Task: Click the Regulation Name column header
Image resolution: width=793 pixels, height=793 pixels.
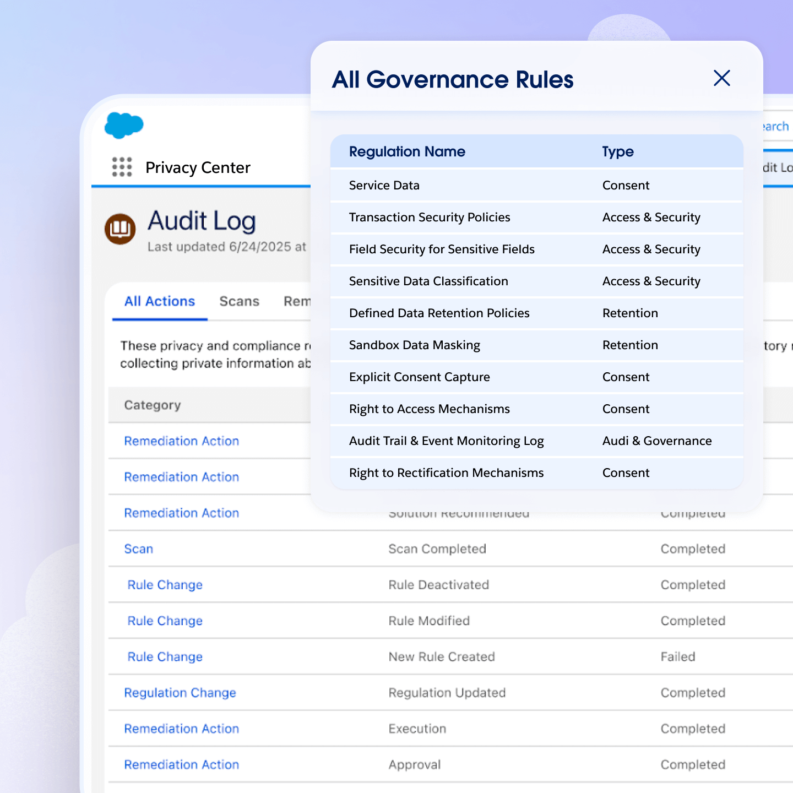Action: (x=407, y=151)
